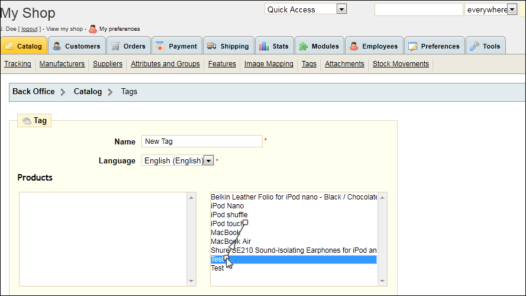Select 'MacBook Air' in the products list
526x296 pixels.
(231, 242)
